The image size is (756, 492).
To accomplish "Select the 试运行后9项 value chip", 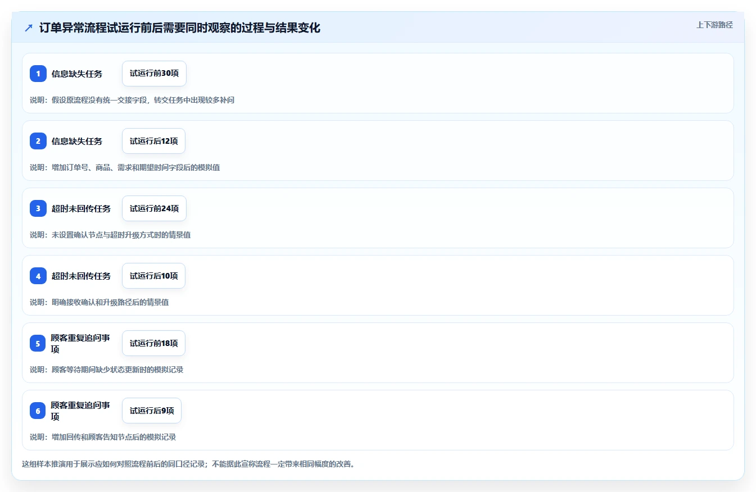I will point(152,411).
